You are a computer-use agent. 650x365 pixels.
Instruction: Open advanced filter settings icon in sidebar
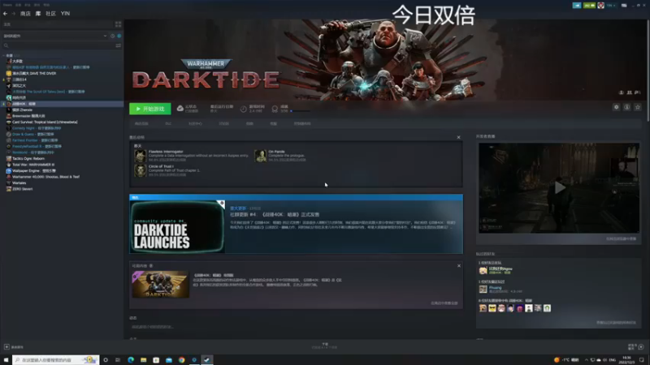[119, 45]
